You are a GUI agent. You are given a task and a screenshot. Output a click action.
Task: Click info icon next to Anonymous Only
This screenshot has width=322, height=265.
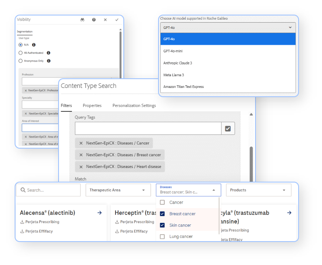pyautogui.click(x=49, y=61)
